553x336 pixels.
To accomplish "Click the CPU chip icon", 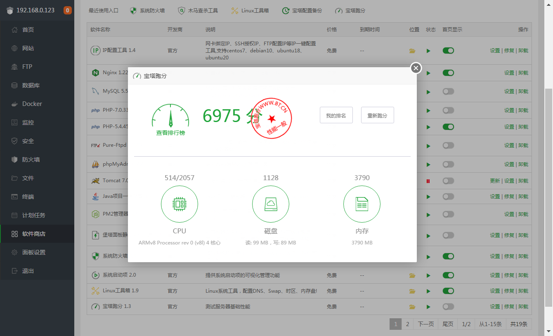I will [179, 204].
